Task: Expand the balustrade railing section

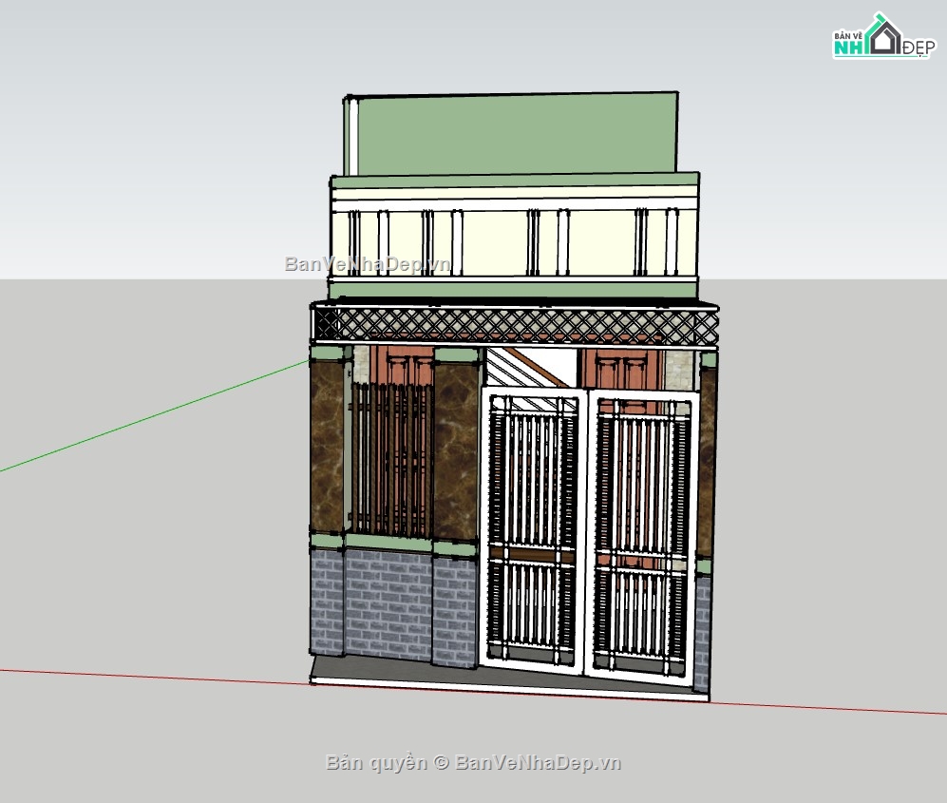Action: tap(513, 238)
